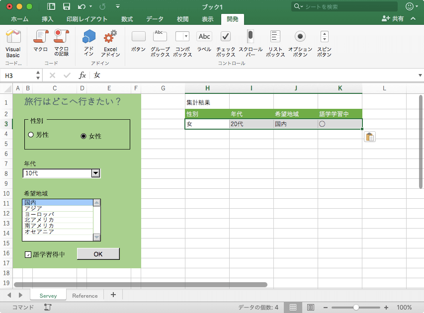
Task: Click the horizontal scrollbar
Action: pyautogui.click(x=141, y=285)
